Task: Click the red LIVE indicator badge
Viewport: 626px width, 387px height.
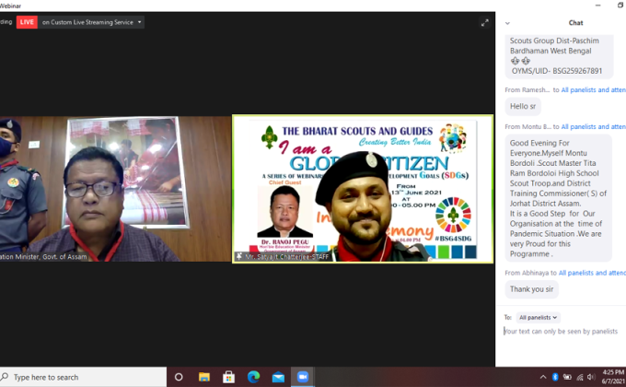Action: click(27, 22)
